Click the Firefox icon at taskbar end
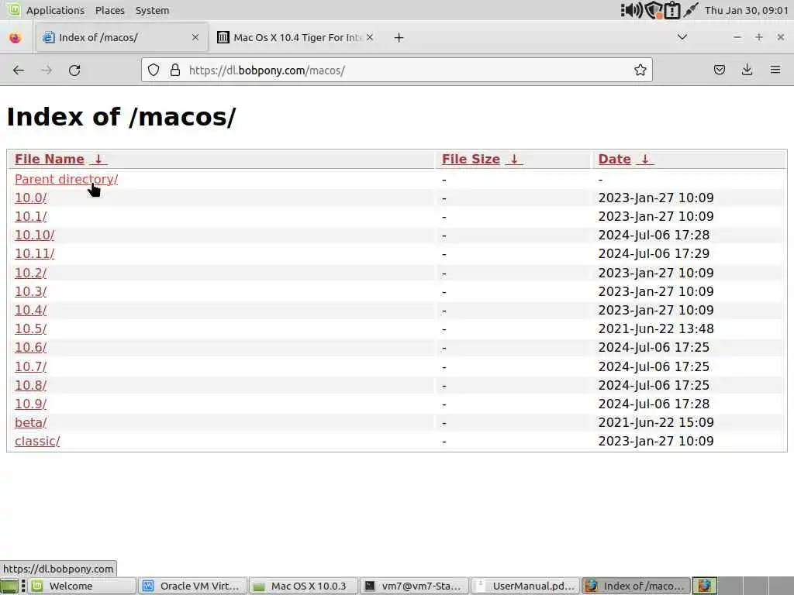The height and width of the screenshot is (595, 794). 704,586
